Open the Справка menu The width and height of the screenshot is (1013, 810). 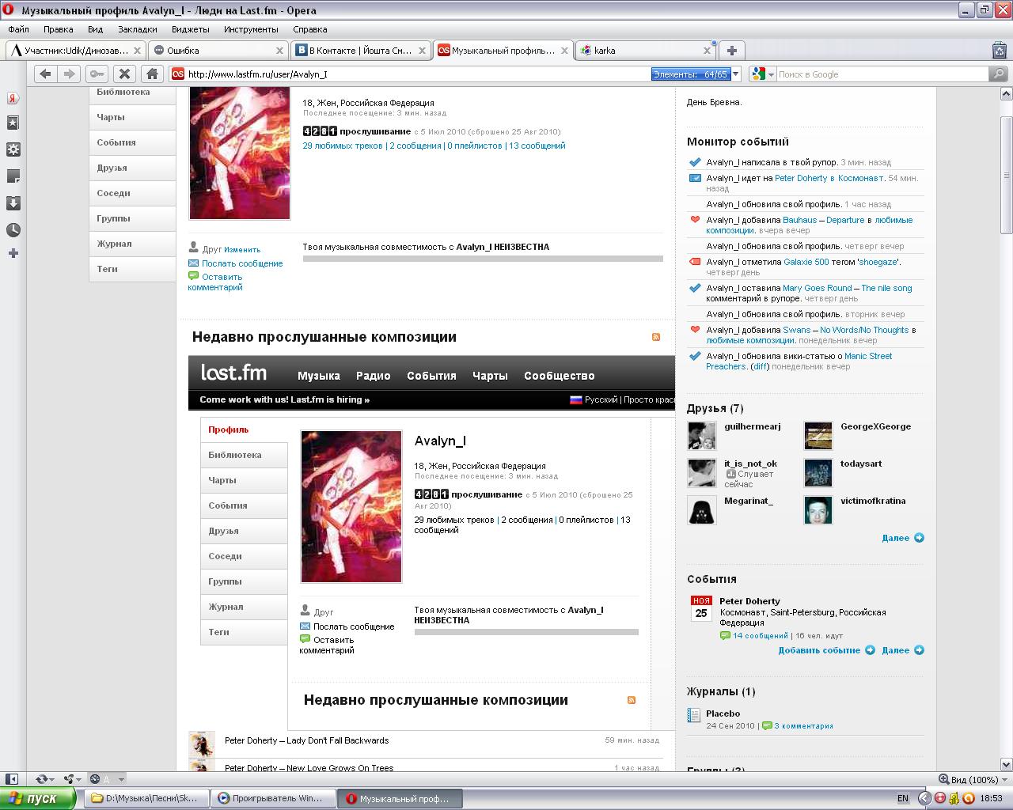pyautogui.click(x=310, y=29)
